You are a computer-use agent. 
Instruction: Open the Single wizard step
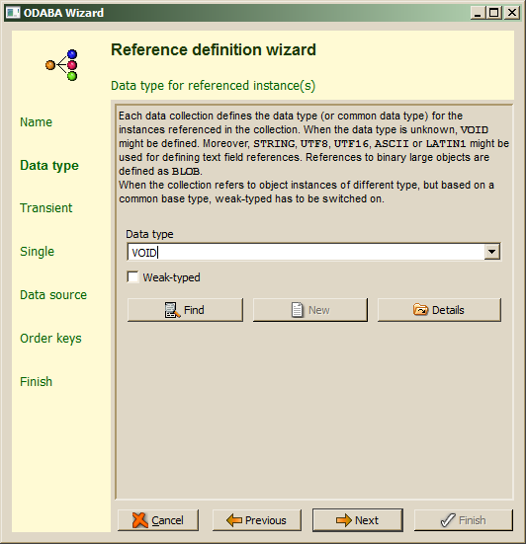click(x=38, y=252)
